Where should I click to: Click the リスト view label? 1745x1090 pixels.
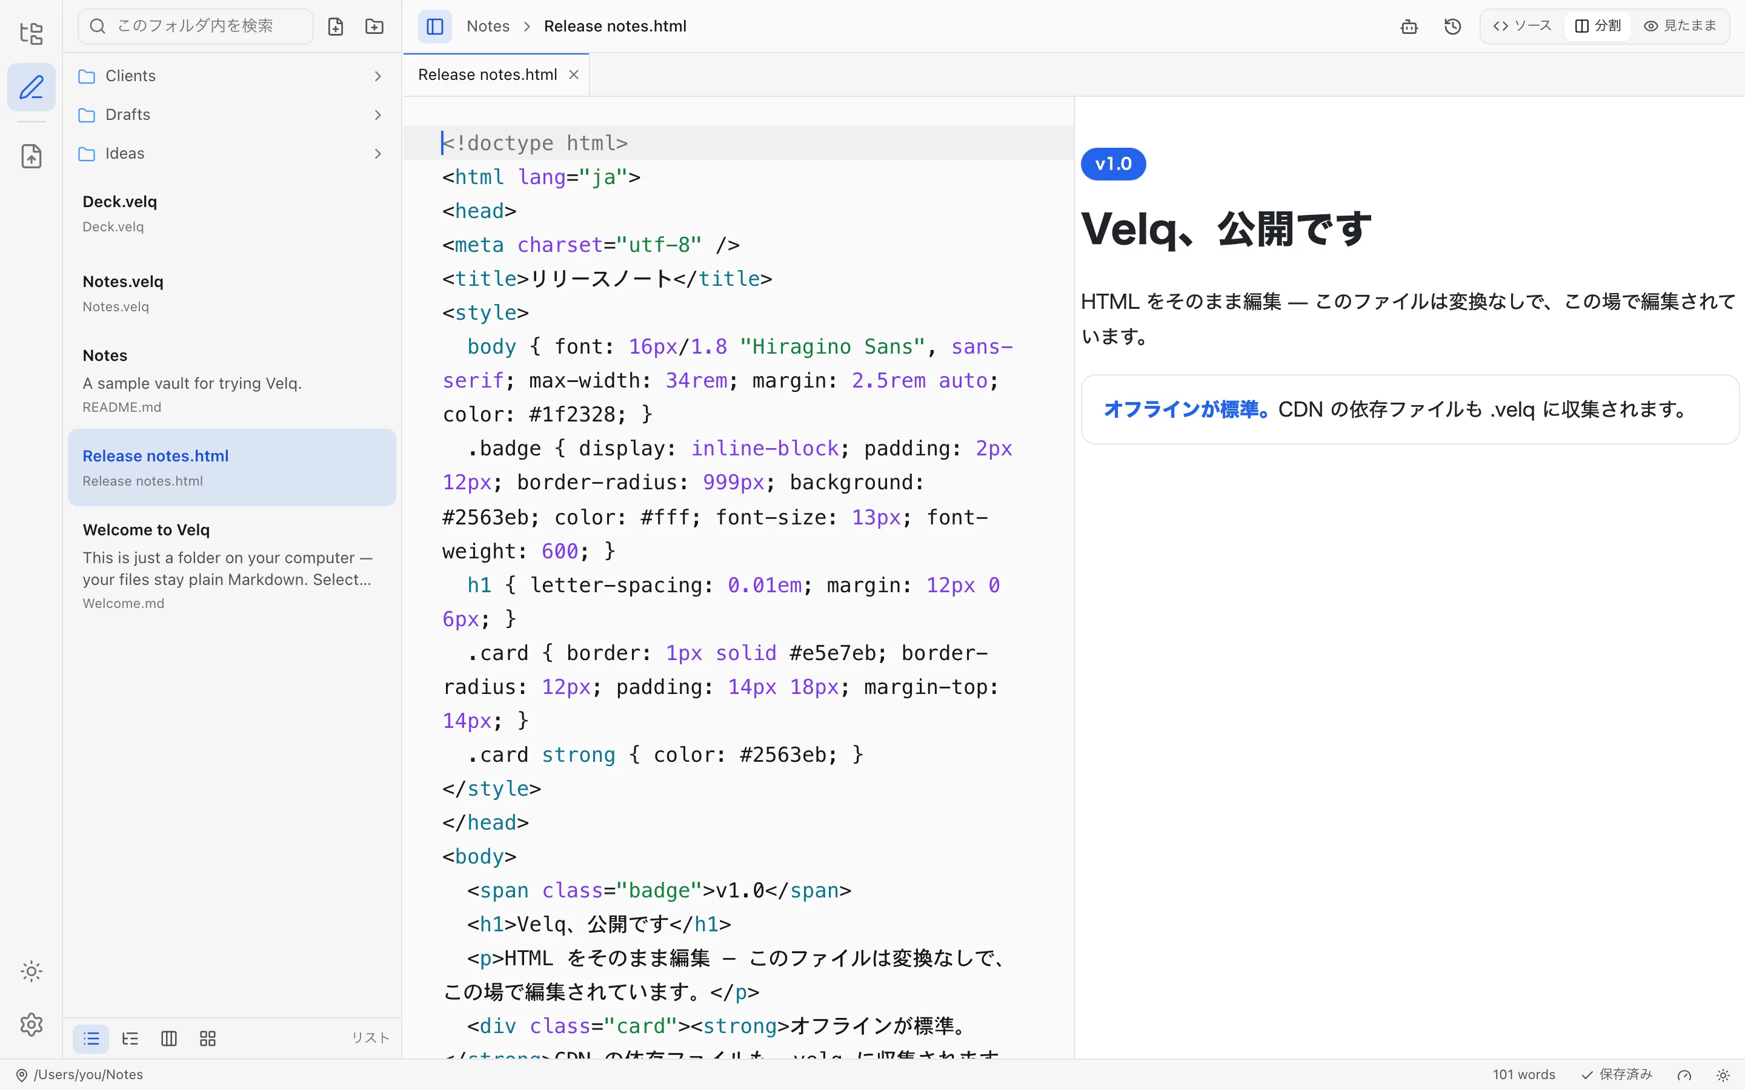371,1038
